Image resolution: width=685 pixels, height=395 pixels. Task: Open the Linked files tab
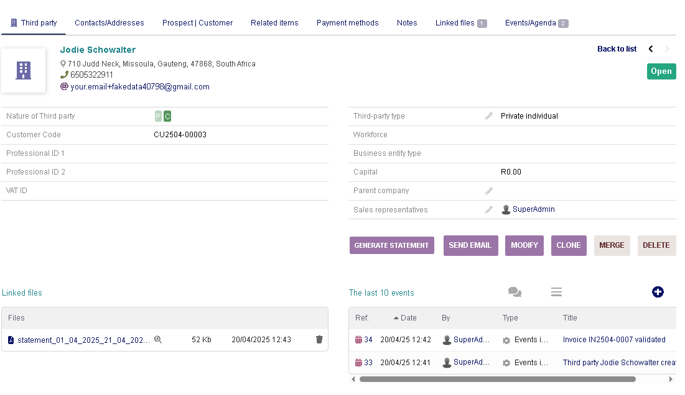click(x=460, y=23)
